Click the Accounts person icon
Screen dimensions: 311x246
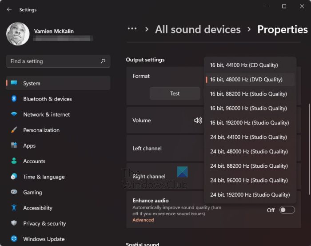(14, 161)
